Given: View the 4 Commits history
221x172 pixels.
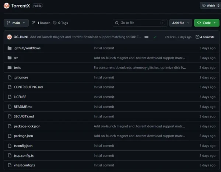Looking at the screenshot, I should [x=205, y=37].
